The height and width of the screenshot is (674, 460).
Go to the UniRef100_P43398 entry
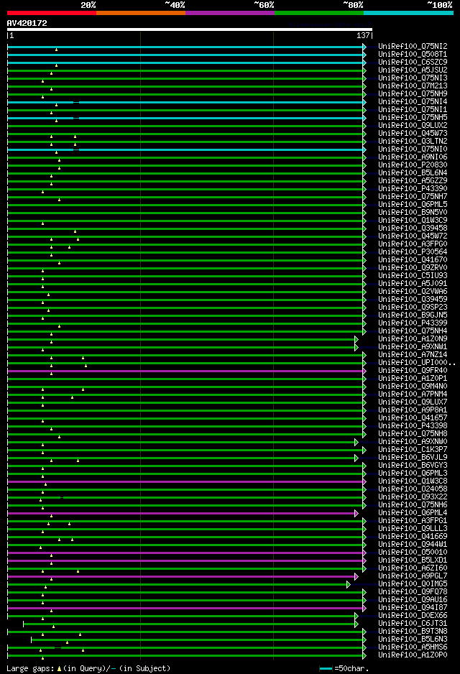coord(413,425)
